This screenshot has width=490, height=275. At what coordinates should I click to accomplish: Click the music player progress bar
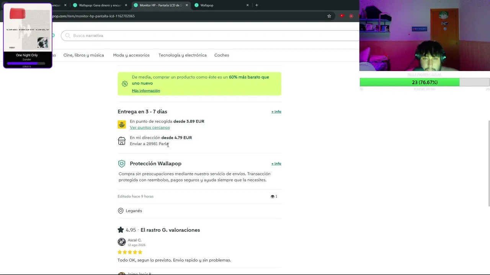click(26, 63)
